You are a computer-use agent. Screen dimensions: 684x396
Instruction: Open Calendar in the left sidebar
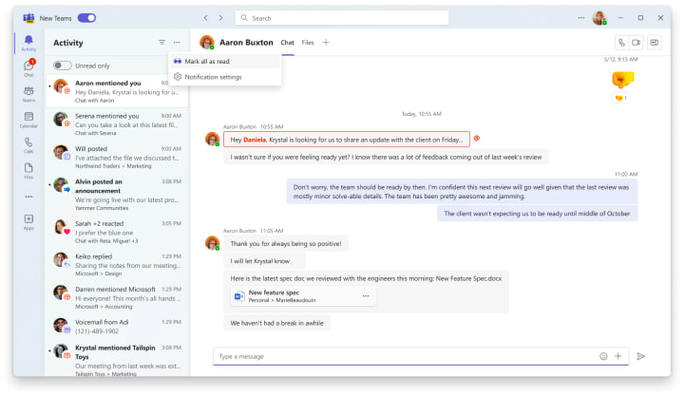28,120
